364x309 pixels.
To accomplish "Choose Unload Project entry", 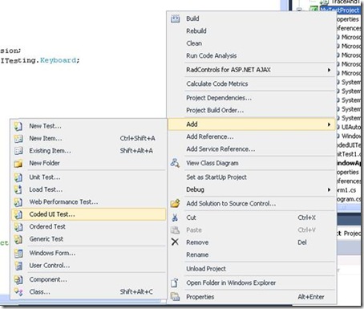I will [206, 269].
